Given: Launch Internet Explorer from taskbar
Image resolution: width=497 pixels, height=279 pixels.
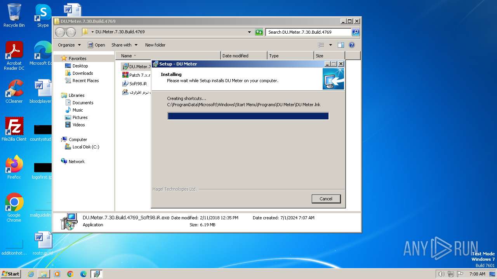Looking at the screenshot, I should click(x=31, y=274).
